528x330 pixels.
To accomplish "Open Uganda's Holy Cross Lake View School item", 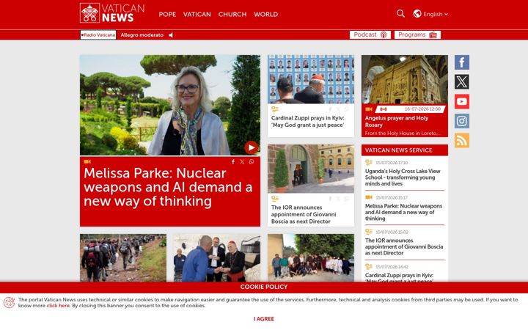I will point(403,177).
